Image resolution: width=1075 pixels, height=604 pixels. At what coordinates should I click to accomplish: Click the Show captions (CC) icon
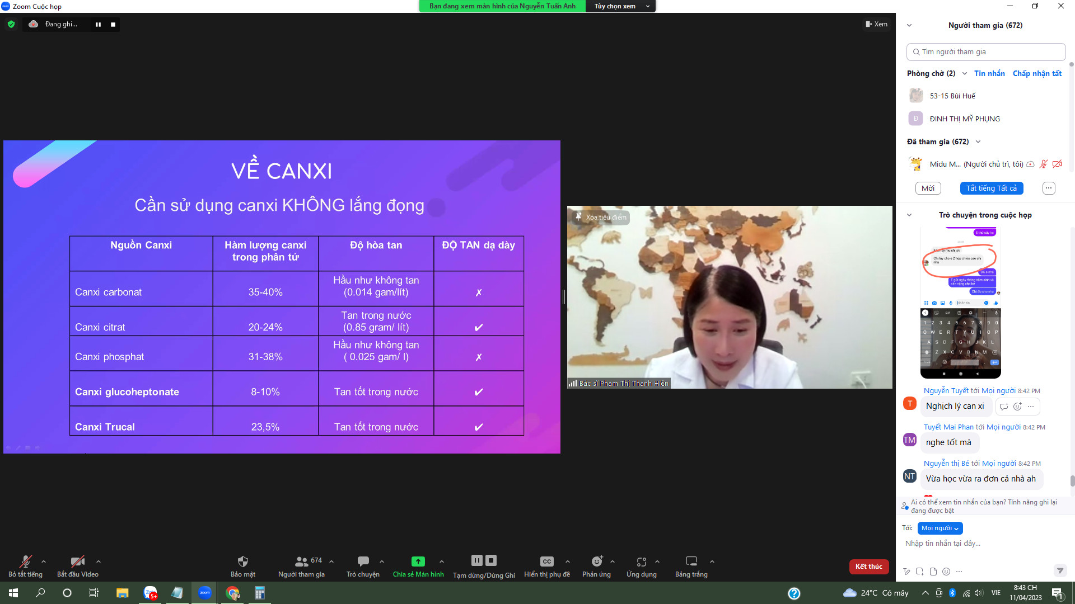pos(546,561)
